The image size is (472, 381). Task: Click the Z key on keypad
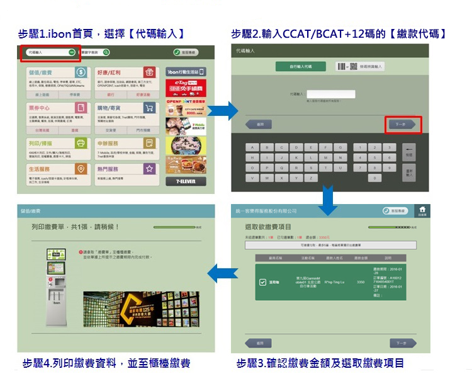311,178
